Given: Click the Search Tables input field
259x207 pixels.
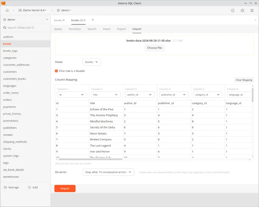Looking at the screenshot, I should [x=26, y=27].
